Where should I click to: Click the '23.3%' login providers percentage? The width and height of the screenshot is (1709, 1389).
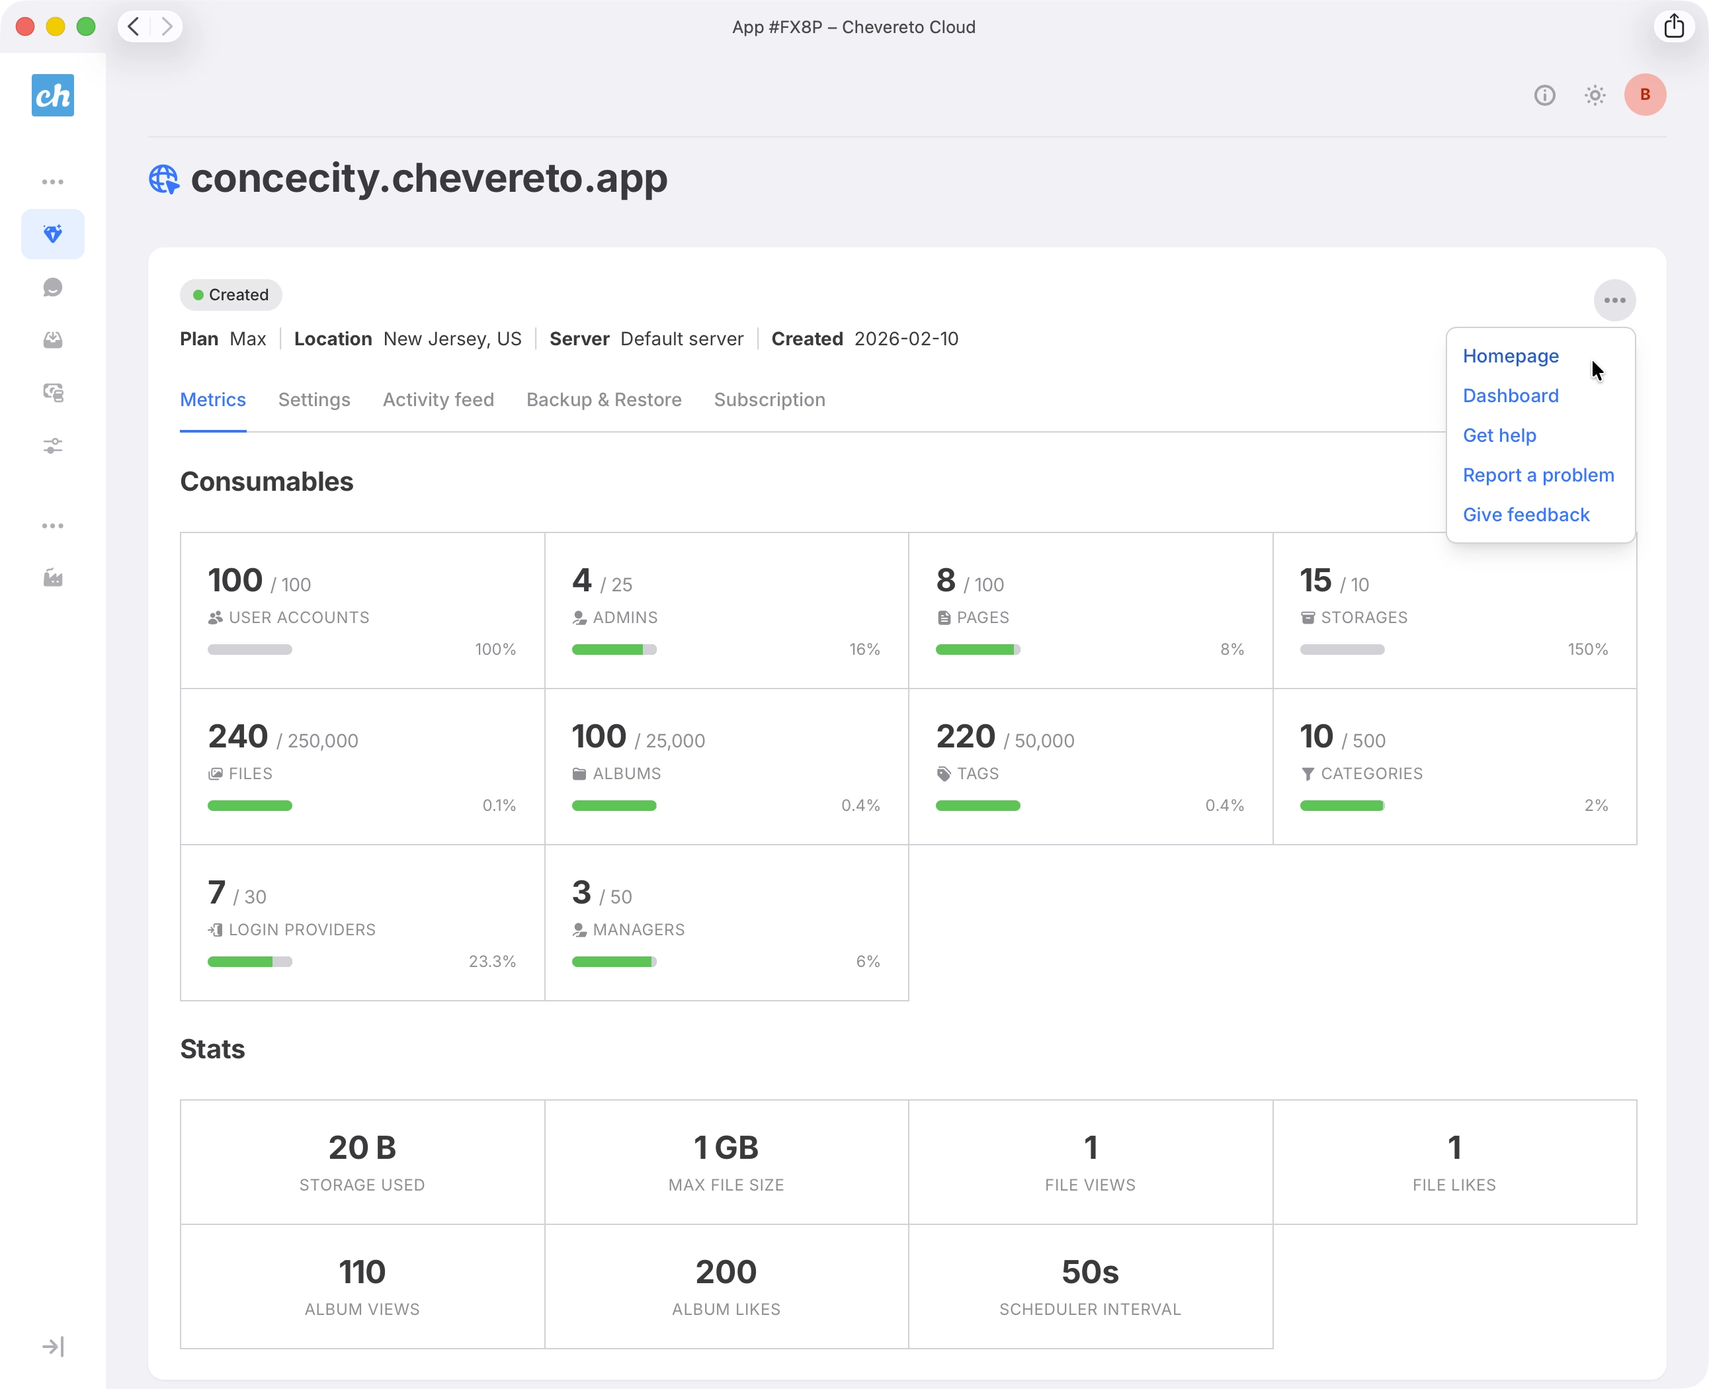492,962
